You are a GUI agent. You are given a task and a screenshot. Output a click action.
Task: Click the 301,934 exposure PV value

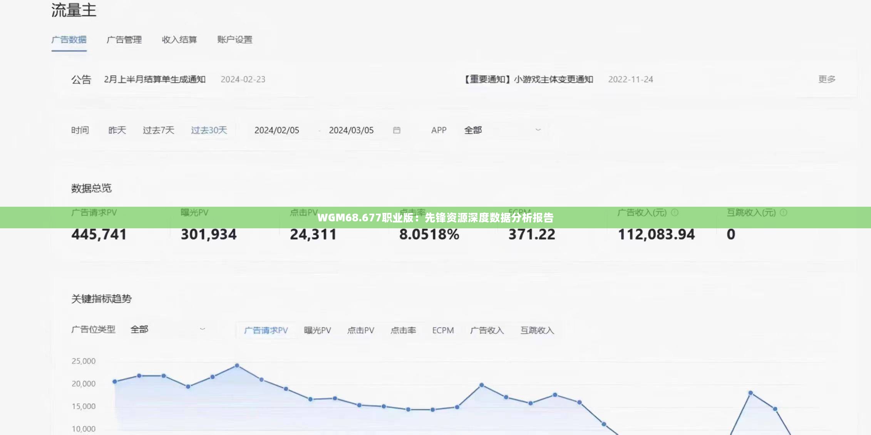click(209, 234)
